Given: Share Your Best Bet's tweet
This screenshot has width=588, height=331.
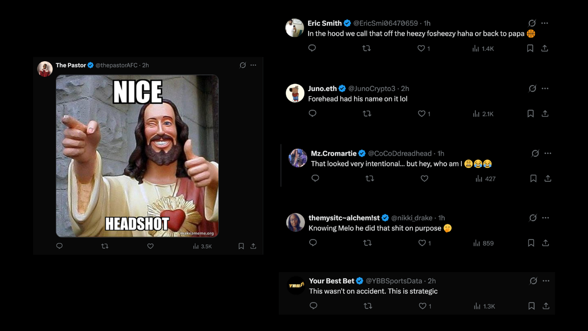Looking at the screenshot, I should pyautogui.click(x=546, y=306).
